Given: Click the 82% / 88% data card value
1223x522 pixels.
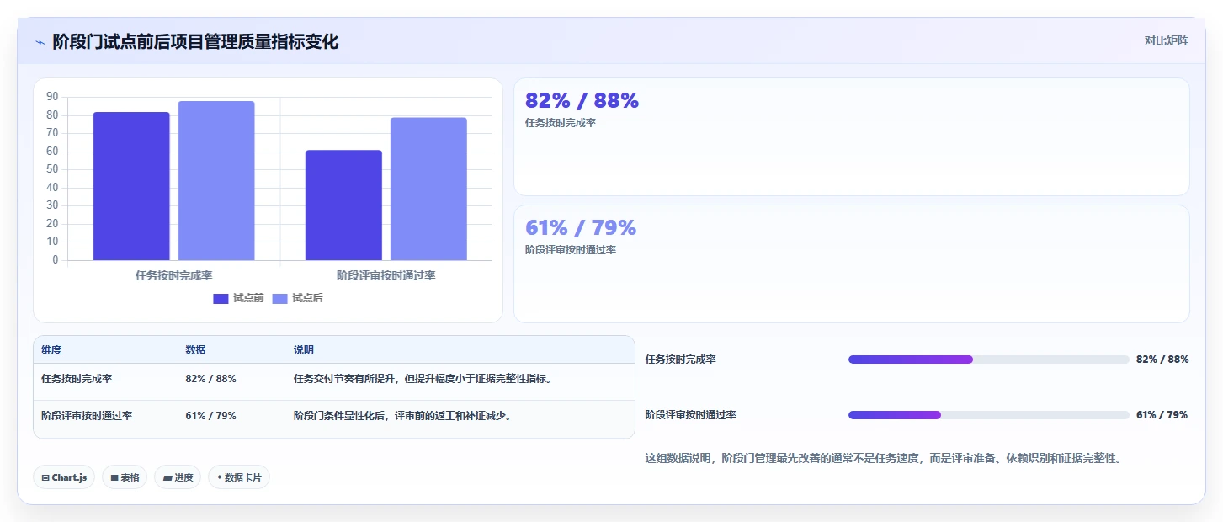Looking at the screenshot, I should point(582,101).
